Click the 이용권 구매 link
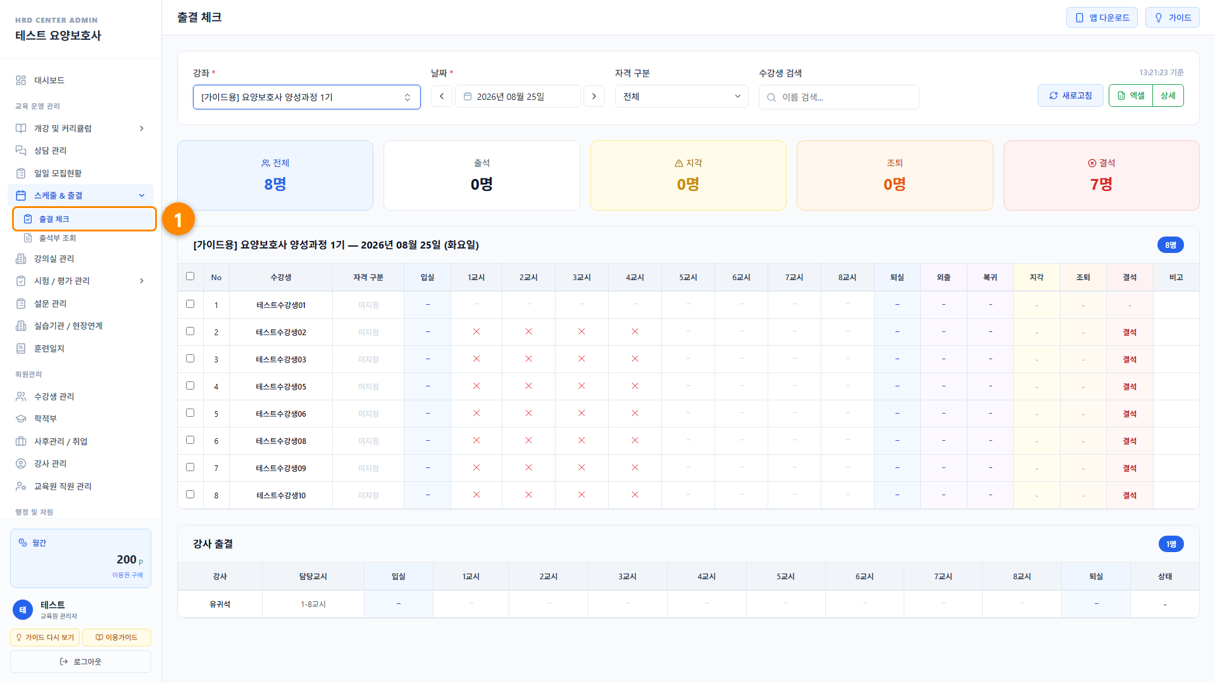 click(128, 575)
